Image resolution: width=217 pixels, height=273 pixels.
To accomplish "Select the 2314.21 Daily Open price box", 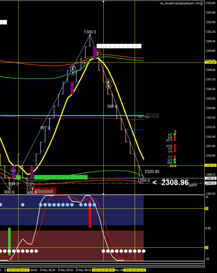I will (x=153, y=116).
